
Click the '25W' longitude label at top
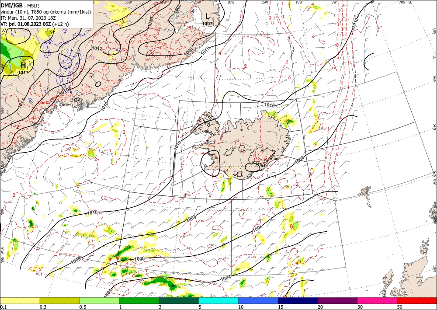(x=197, y=2)
